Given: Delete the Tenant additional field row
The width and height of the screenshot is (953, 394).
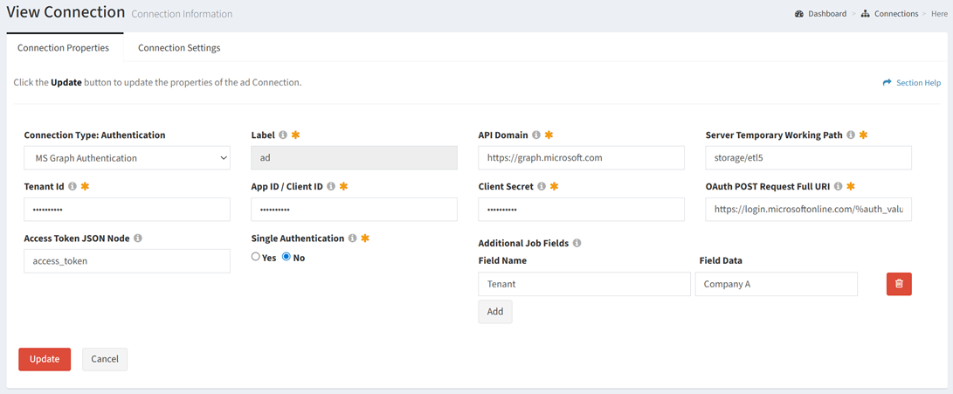Looking at the screenshot, I should (x=899, y=284).
